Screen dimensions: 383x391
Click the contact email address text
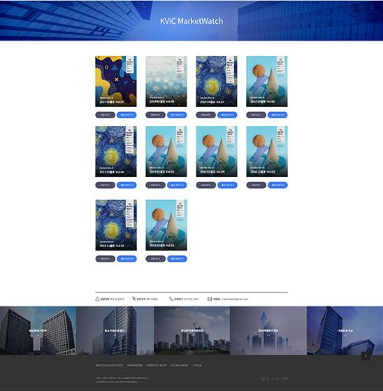235,299
